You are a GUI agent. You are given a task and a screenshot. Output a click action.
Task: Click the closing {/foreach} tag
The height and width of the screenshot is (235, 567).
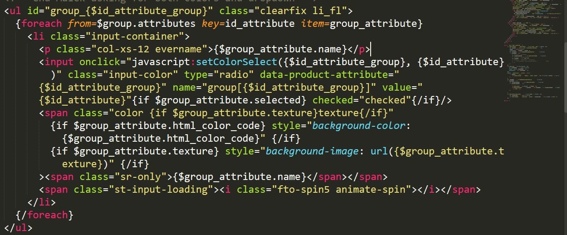click(x=44, y=215)
